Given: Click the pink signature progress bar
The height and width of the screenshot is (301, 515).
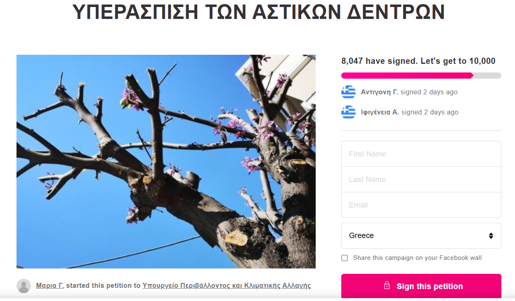Looking at the screenshot, I should [x=407, y=75].
